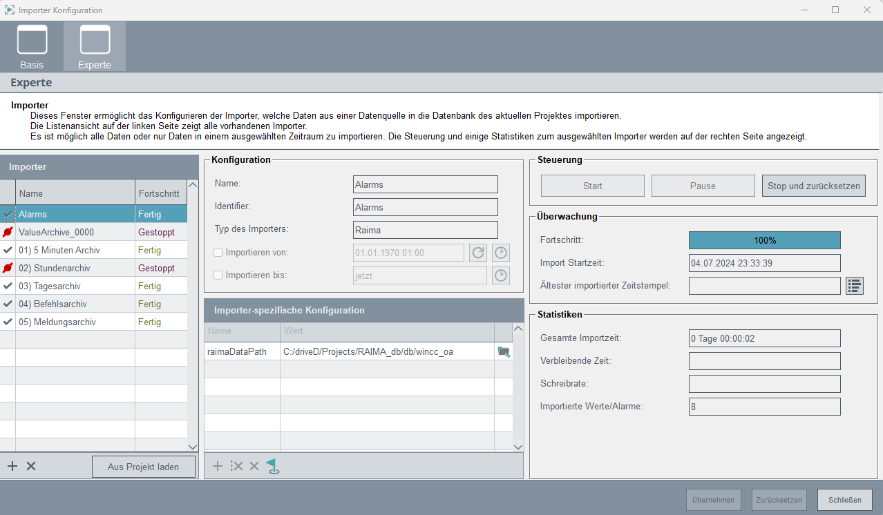This screenshot has height=515, width=883.
Task: Click the clock icon beside the Importieren von field
Action: point(501,253)
